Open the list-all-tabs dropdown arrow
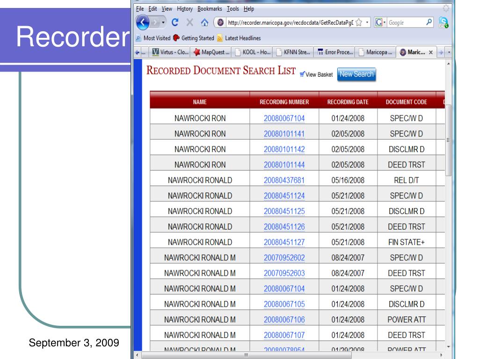Viewport: 479px width, 359px height. pos(450,51)
